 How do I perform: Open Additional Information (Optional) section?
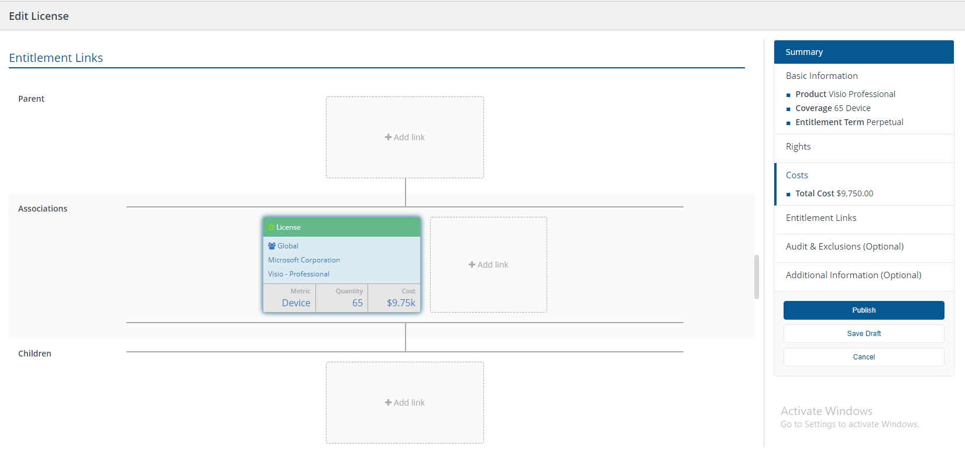853,275
